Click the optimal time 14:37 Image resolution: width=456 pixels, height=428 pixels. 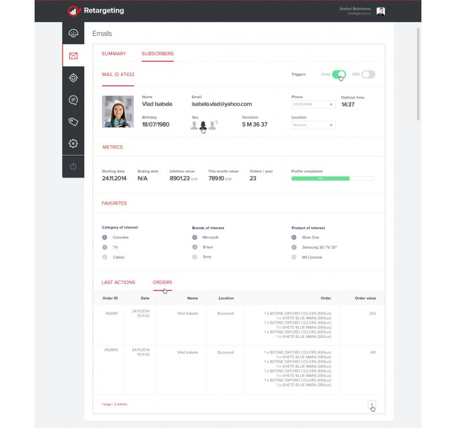[348, 104]
